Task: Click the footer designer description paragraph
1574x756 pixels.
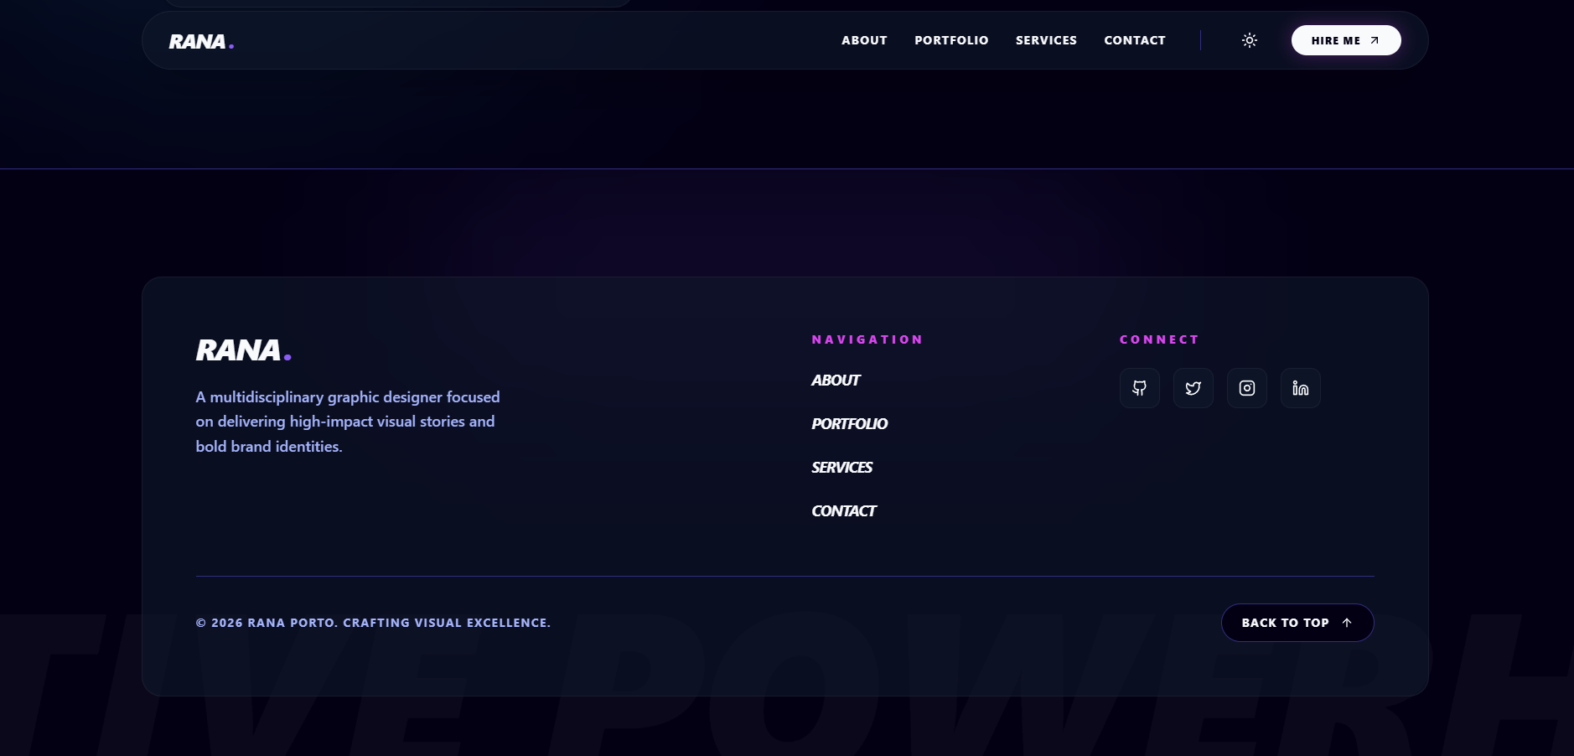Action: pyautogui.click(x=347, y=422)
